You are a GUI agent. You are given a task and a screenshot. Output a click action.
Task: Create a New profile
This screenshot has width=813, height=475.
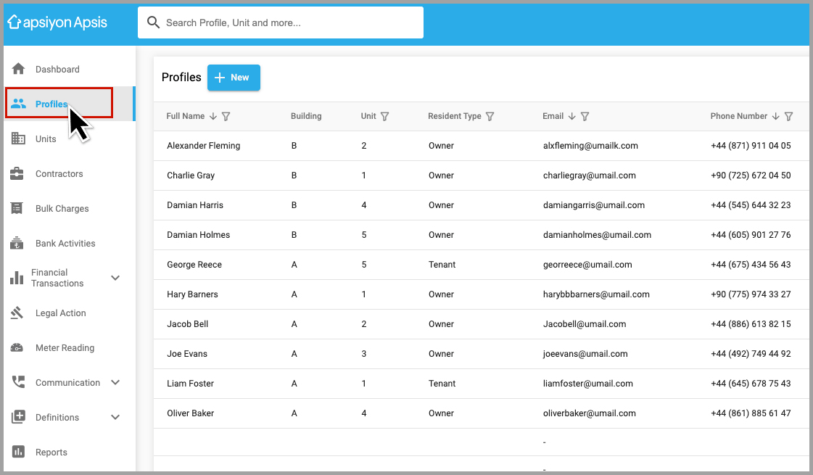click(x=234, y=78)
